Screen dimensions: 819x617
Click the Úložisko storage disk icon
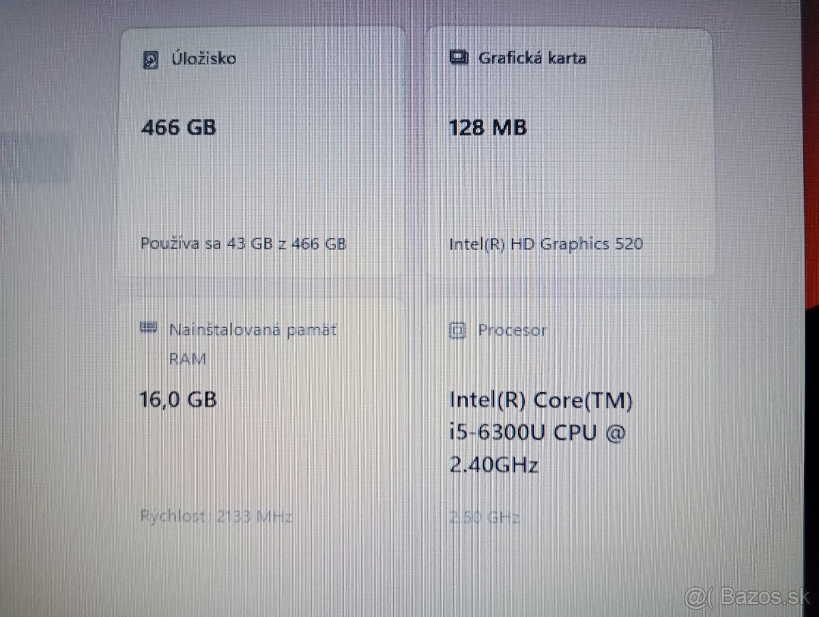150,59
